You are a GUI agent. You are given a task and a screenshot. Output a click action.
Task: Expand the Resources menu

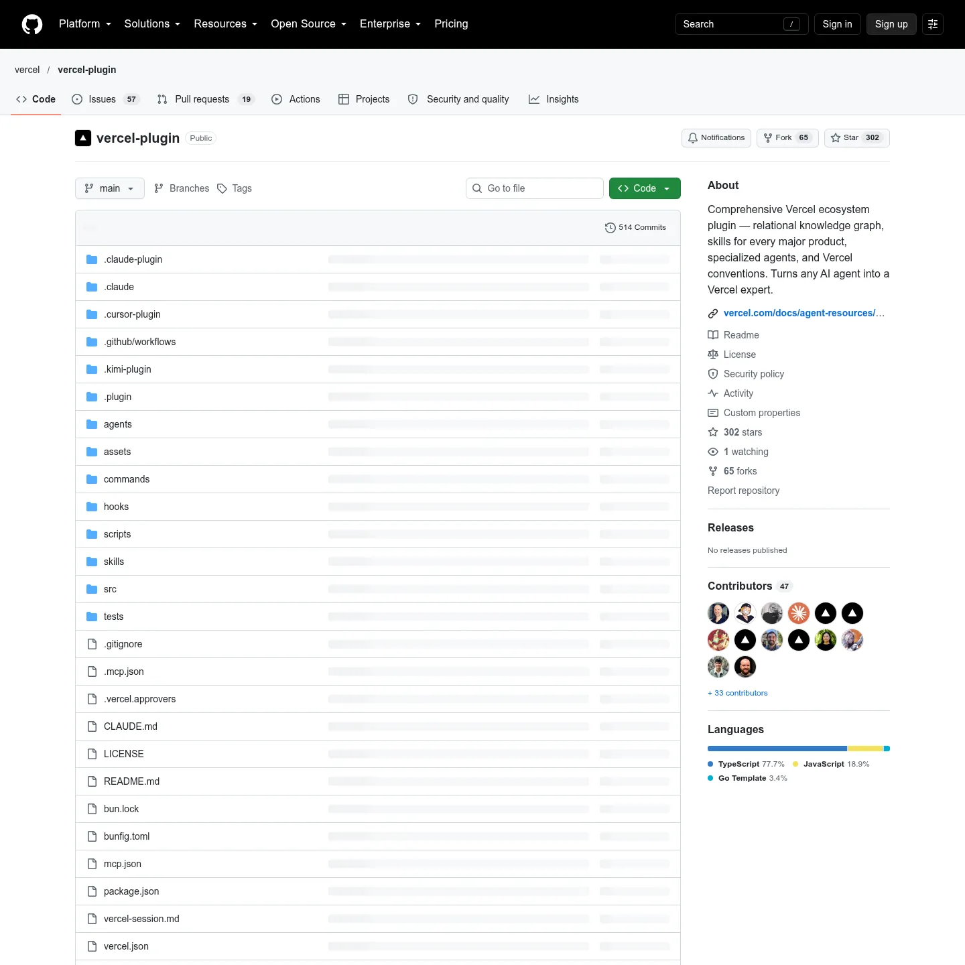(x=226, y=24)
